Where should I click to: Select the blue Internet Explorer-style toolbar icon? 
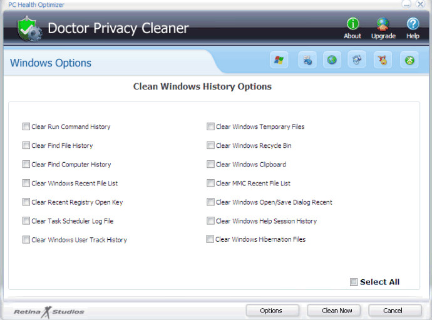(x=357, y=60)
